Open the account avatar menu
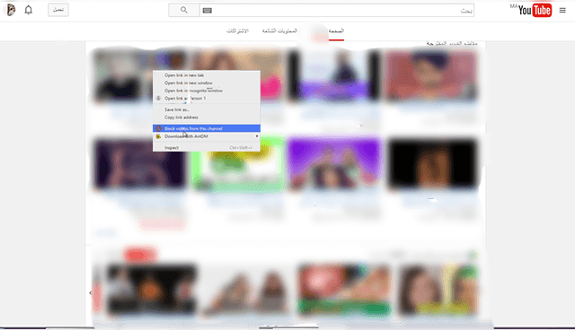The width and height of the screenshot is (575, 330). click(11, 10)
